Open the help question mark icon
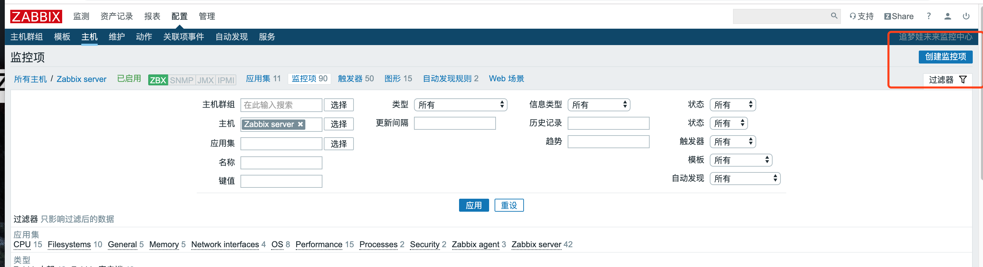The image size is (983, 267). (929, 16)
